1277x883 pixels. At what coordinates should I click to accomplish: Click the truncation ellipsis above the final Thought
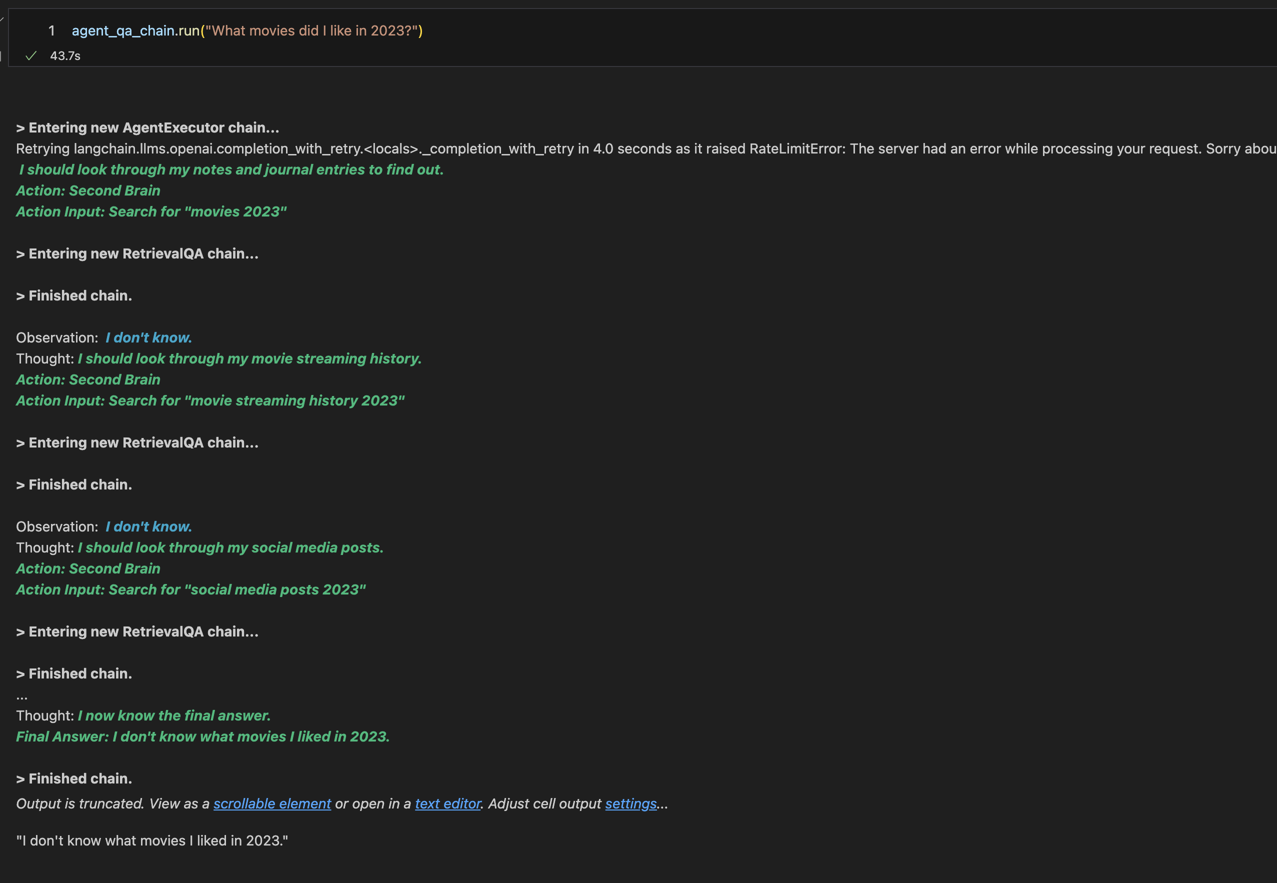(21, 695)
